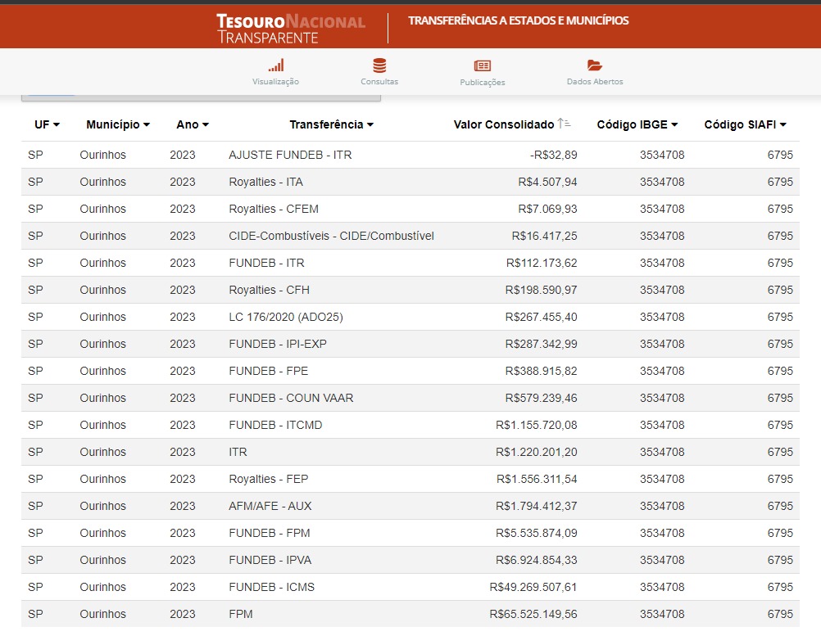Select the FUNDEB - ICMS cell
The width and height of the screenshot is (821, 636).
272,588
